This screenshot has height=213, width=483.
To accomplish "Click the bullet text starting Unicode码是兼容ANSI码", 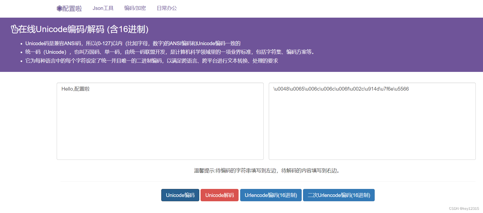I will (x=133, y=43).
